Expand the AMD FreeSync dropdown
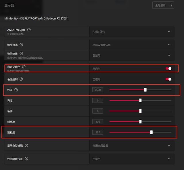Image resolution: width=184 pixels, height=170 pixels. (169, 32)
